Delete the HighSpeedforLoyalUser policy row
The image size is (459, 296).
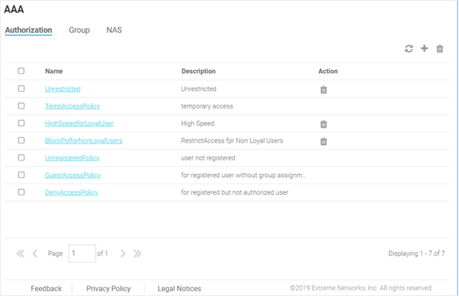tap(324, 124)
